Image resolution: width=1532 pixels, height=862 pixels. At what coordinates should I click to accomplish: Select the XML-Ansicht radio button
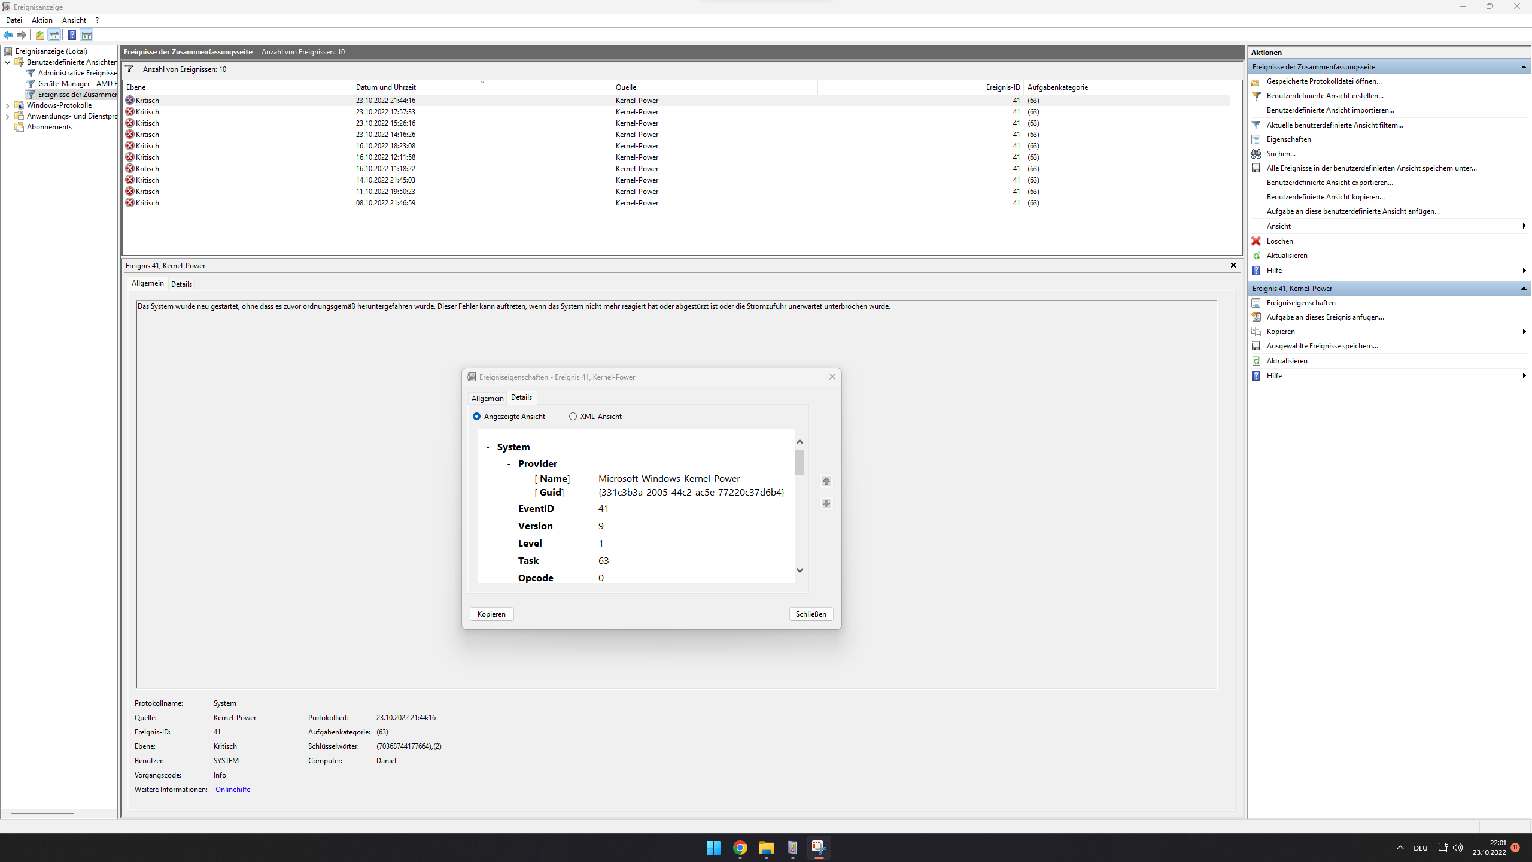[x=573, y=417]
